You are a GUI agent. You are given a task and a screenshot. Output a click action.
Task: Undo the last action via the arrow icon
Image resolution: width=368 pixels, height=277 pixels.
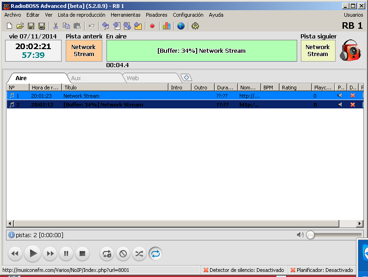pyautogui.click(x=92, y=26)
